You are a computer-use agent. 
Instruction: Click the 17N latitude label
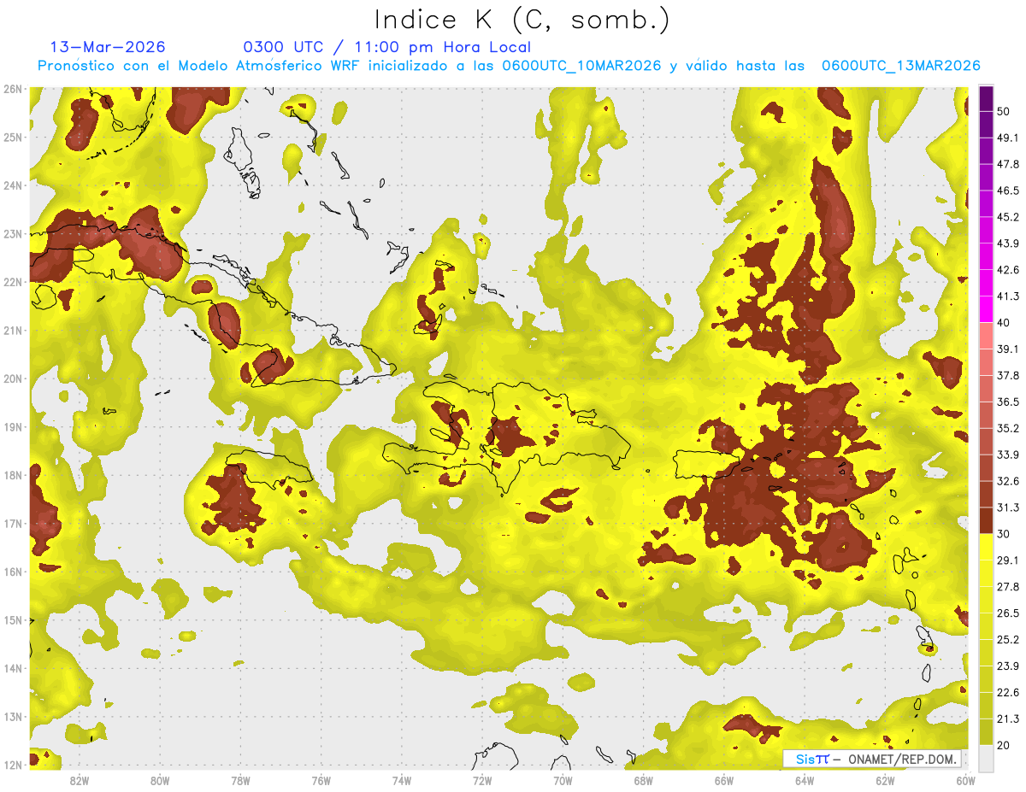pyautogui.click(x=13, y=523)
